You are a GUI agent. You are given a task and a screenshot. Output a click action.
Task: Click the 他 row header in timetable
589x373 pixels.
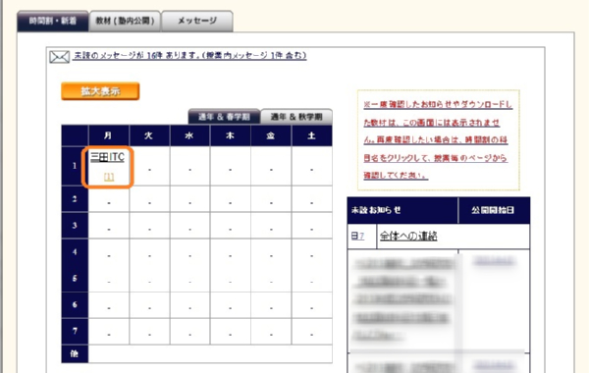pyautogui.click(x=75, y=353)
